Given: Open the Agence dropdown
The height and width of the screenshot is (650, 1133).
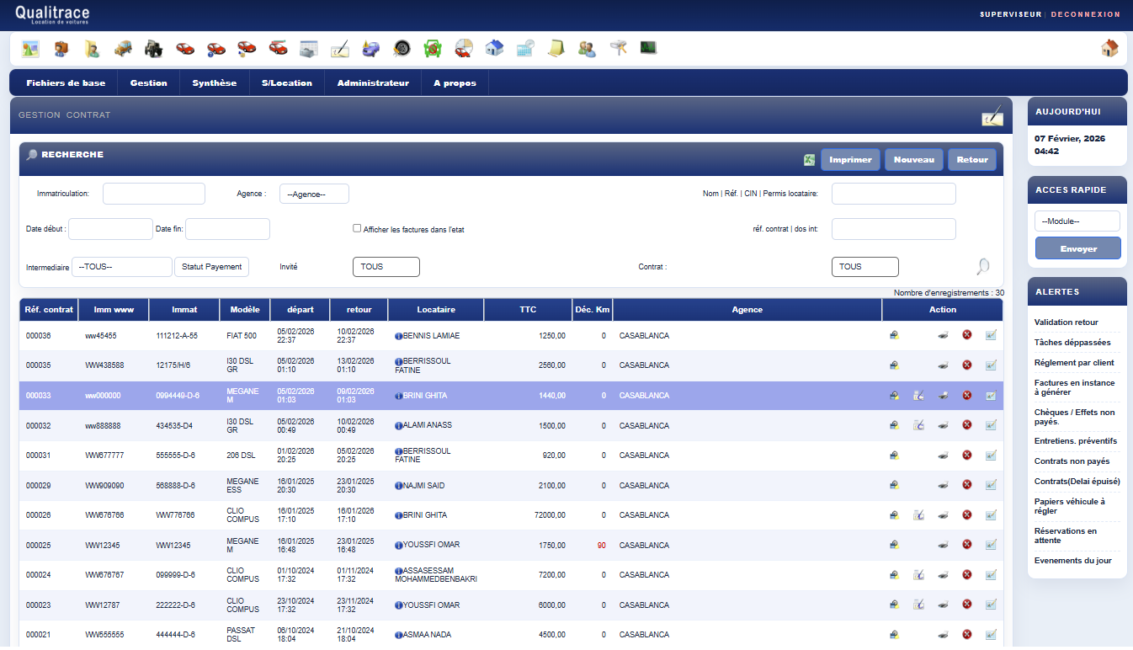Looking at the screenshot, I should pyautogui.click(x=314, y=194).
